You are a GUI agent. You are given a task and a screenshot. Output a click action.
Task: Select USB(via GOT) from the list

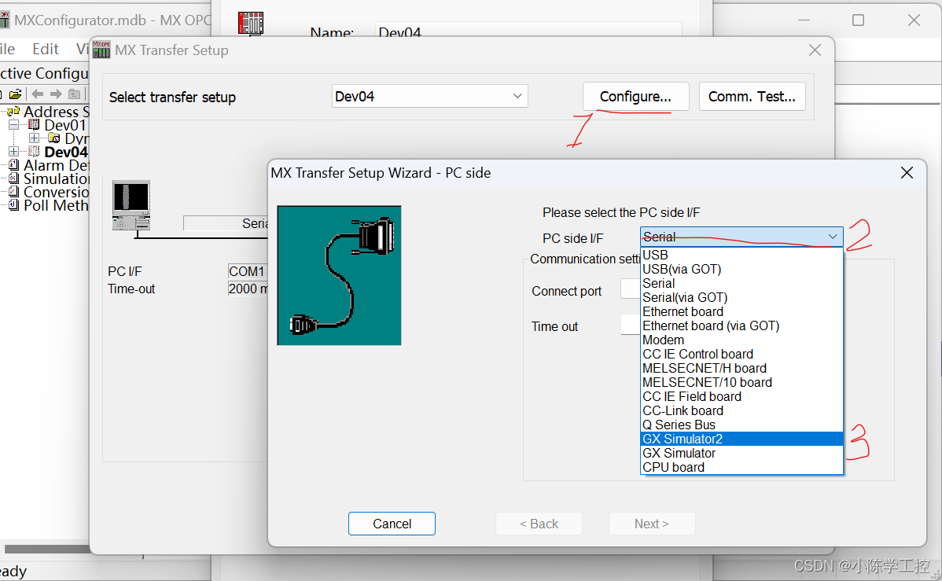tap(741, 269)
